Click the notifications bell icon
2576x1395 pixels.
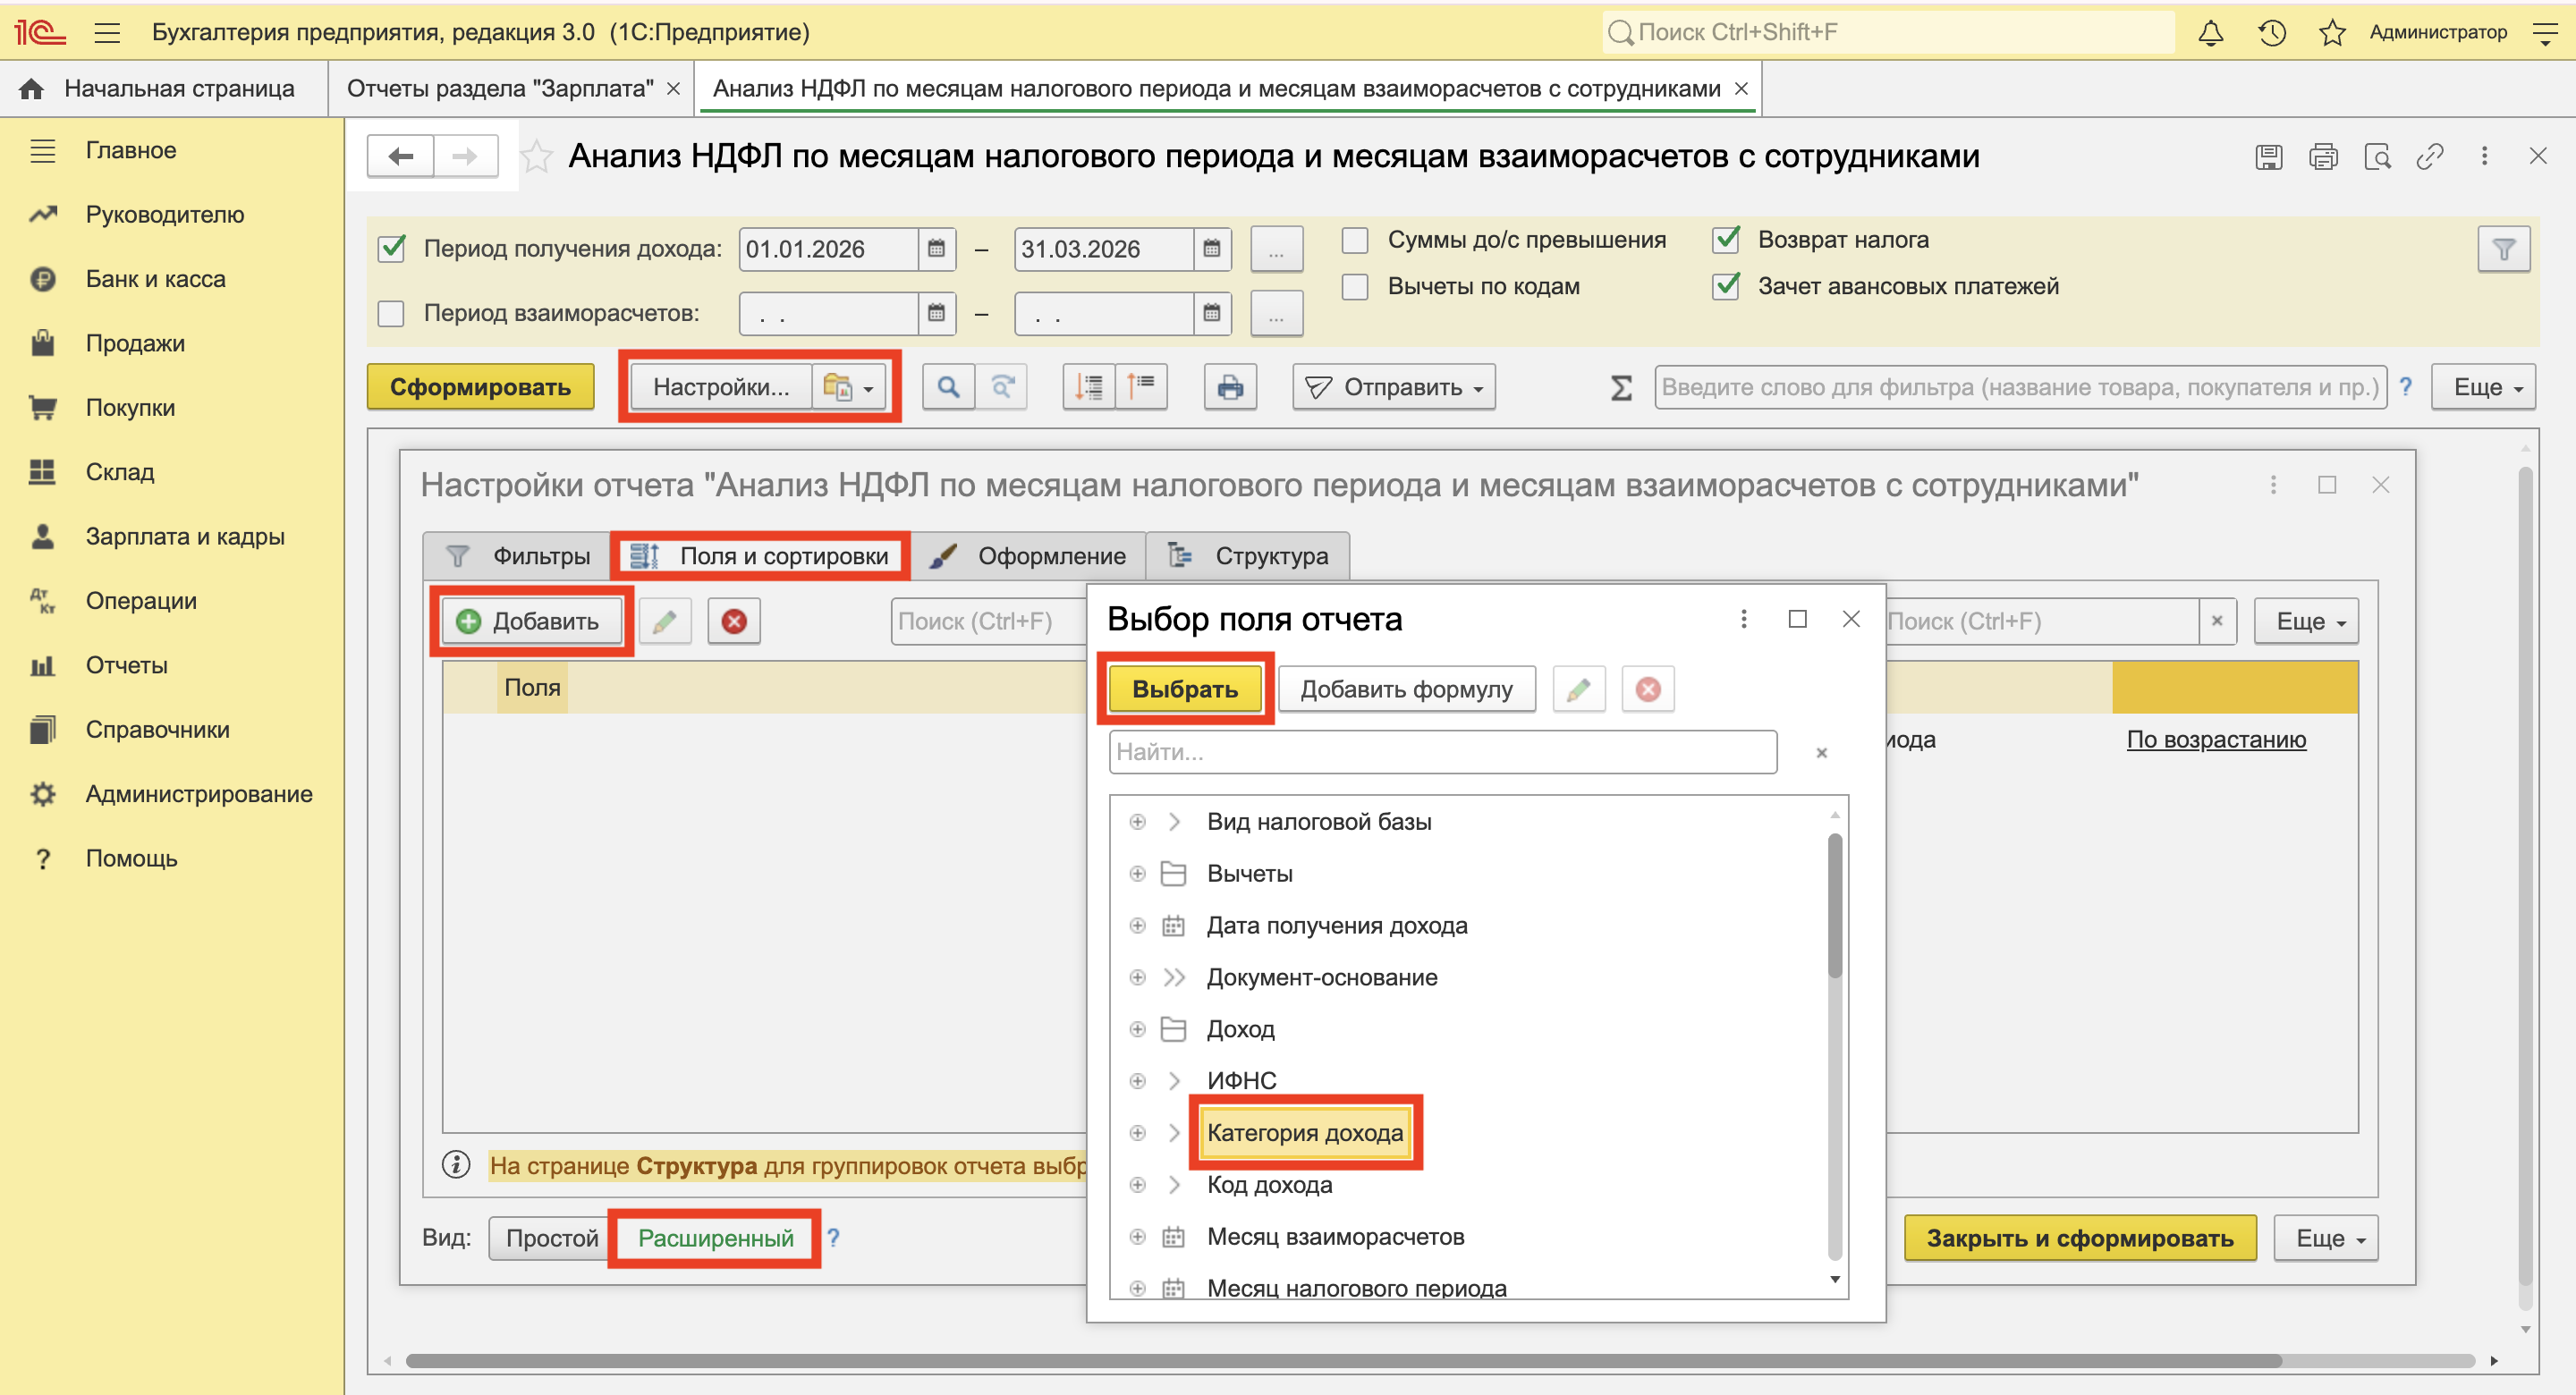tap(2210, 33)
